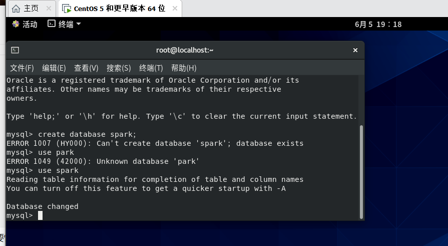Close the root@localhost terminal window

pyautogui.click(x=355, y=50)
